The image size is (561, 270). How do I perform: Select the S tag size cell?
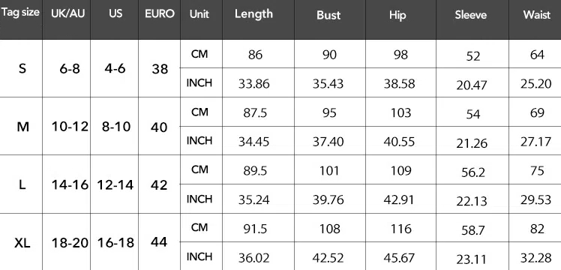coord(22,68)
